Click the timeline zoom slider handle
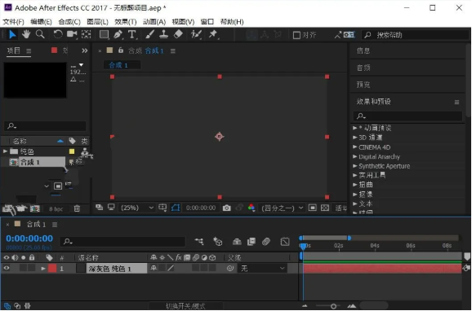Viewport: 472px width, 311px height. pyautogui.click(x=333, y=306)
